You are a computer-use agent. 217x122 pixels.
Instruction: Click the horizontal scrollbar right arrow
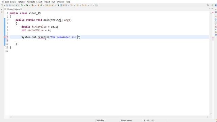pos(208,117)
